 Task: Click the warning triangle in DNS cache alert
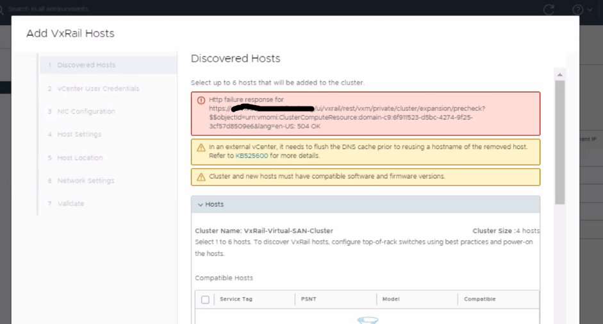201,147
